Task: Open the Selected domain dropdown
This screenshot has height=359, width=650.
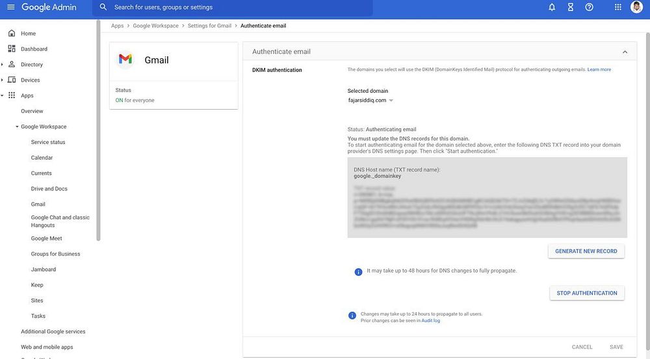Action: (x=370, y=100)
